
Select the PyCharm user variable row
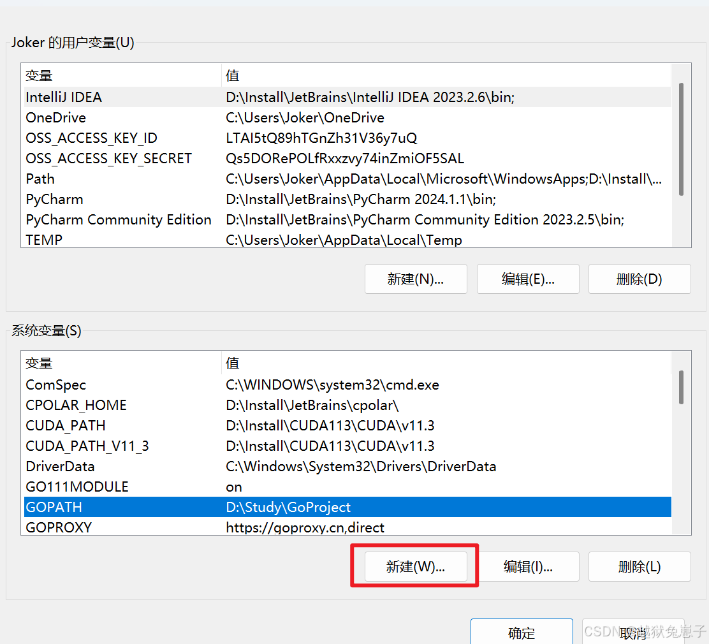pyautogui.click(x=347, y=199)
